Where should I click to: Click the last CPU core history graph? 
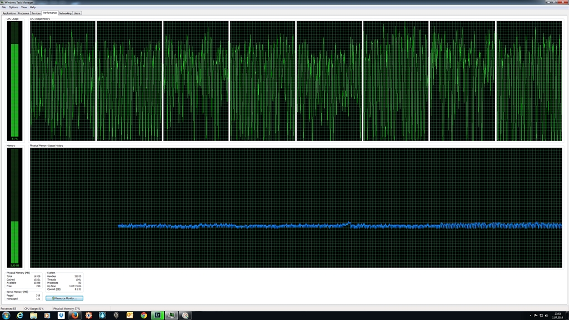point(529,81)
